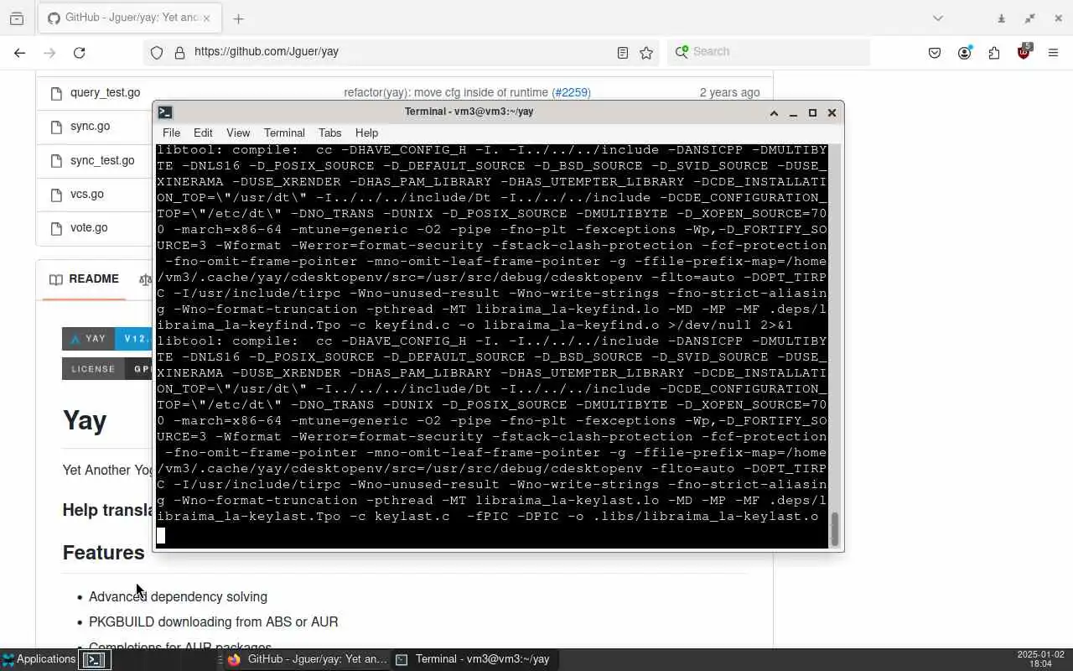Image resolution: width=1073 pixels, height=671 pixels.
Task: Switch to Firefox GitHub taskbar item
Action: click(x=307, y=659)
